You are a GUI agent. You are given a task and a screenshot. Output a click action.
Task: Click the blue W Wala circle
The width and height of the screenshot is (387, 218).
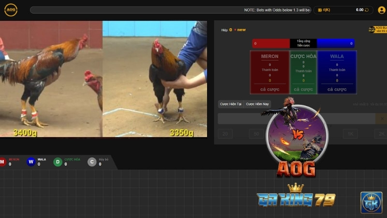coord(31,162)
